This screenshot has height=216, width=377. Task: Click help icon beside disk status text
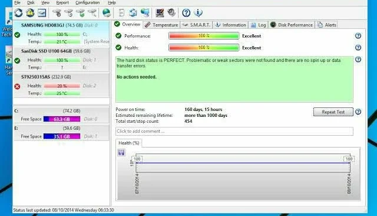point(358,60)
